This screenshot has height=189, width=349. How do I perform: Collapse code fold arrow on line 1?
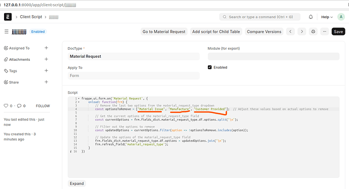tap(79, 98)
